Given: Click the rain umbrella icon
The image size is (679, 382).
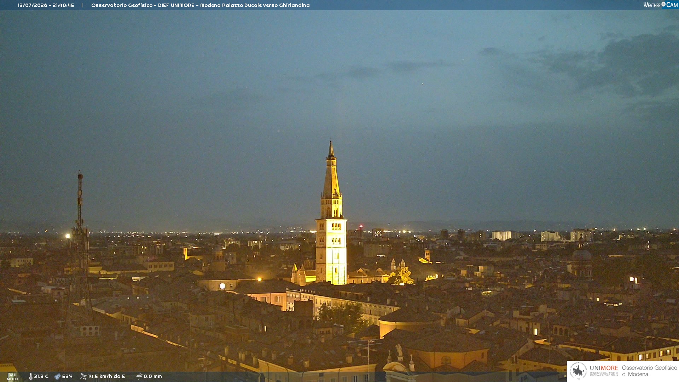Looking at the screenshot, I should tap(139, 376).
